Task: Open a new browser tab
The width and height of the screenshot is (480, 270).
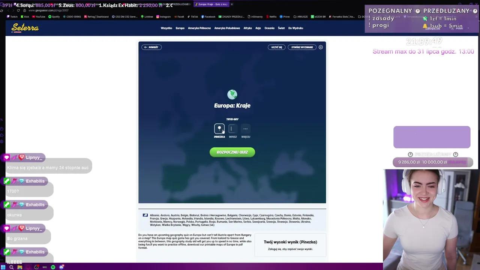Action: tap(232, 4)
